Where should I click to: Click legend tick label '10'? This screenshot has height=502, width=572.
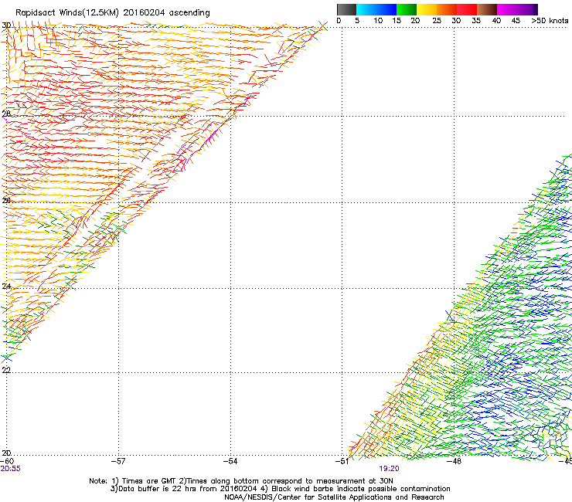[x=378, y=21]
